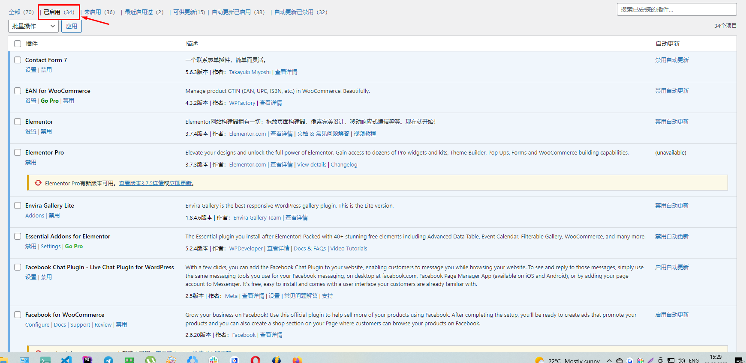Open Contact Form 7 设置 link
746x363 pixels.
pyautogui.click(x=31, y=70)
